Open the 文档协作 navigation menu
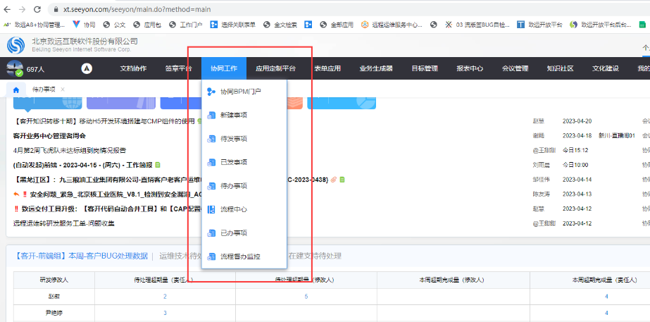Image resolution: width=650 pixels, height=322 pixels. pos(133,68)
